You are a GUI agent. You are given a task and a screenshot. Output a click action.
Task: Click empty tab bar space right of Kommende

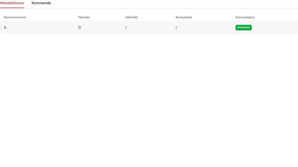(168, 3)
